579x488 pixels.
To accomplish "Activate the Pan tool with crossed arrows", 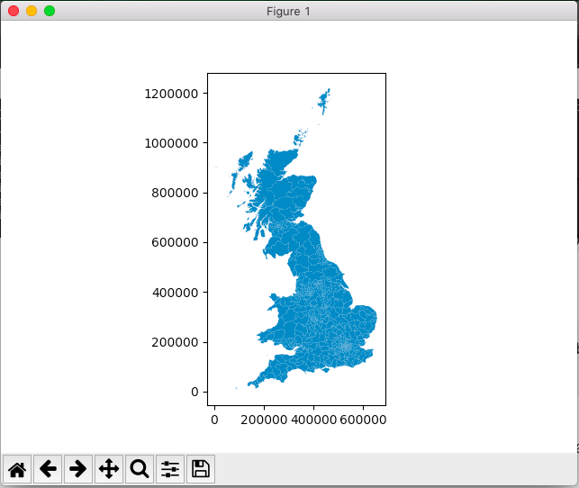I will click(x=109, y=469).
